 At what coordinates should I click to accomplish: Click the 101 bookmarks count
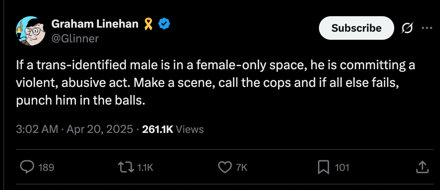point(342,168)
